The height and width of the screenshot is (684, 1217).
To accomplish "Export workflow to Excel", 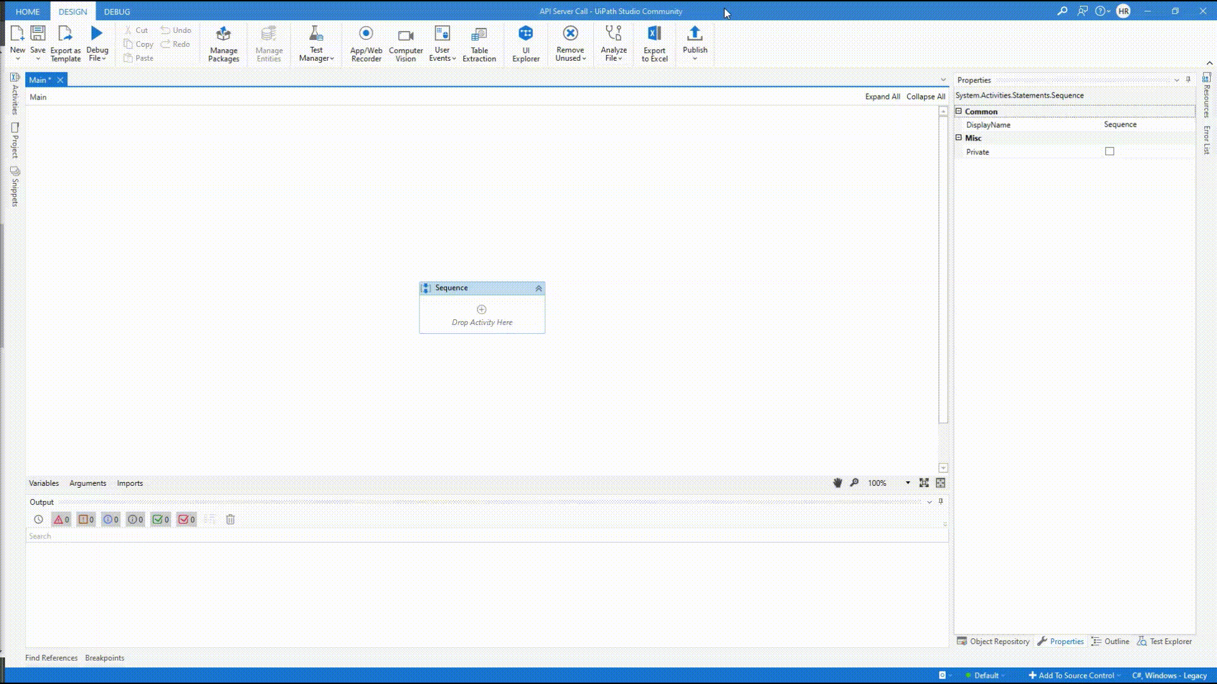I will tap(654, 43).
